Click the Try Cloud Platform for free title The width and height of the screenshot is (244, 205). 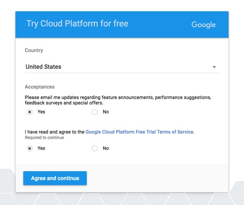(x=77, y=24)
